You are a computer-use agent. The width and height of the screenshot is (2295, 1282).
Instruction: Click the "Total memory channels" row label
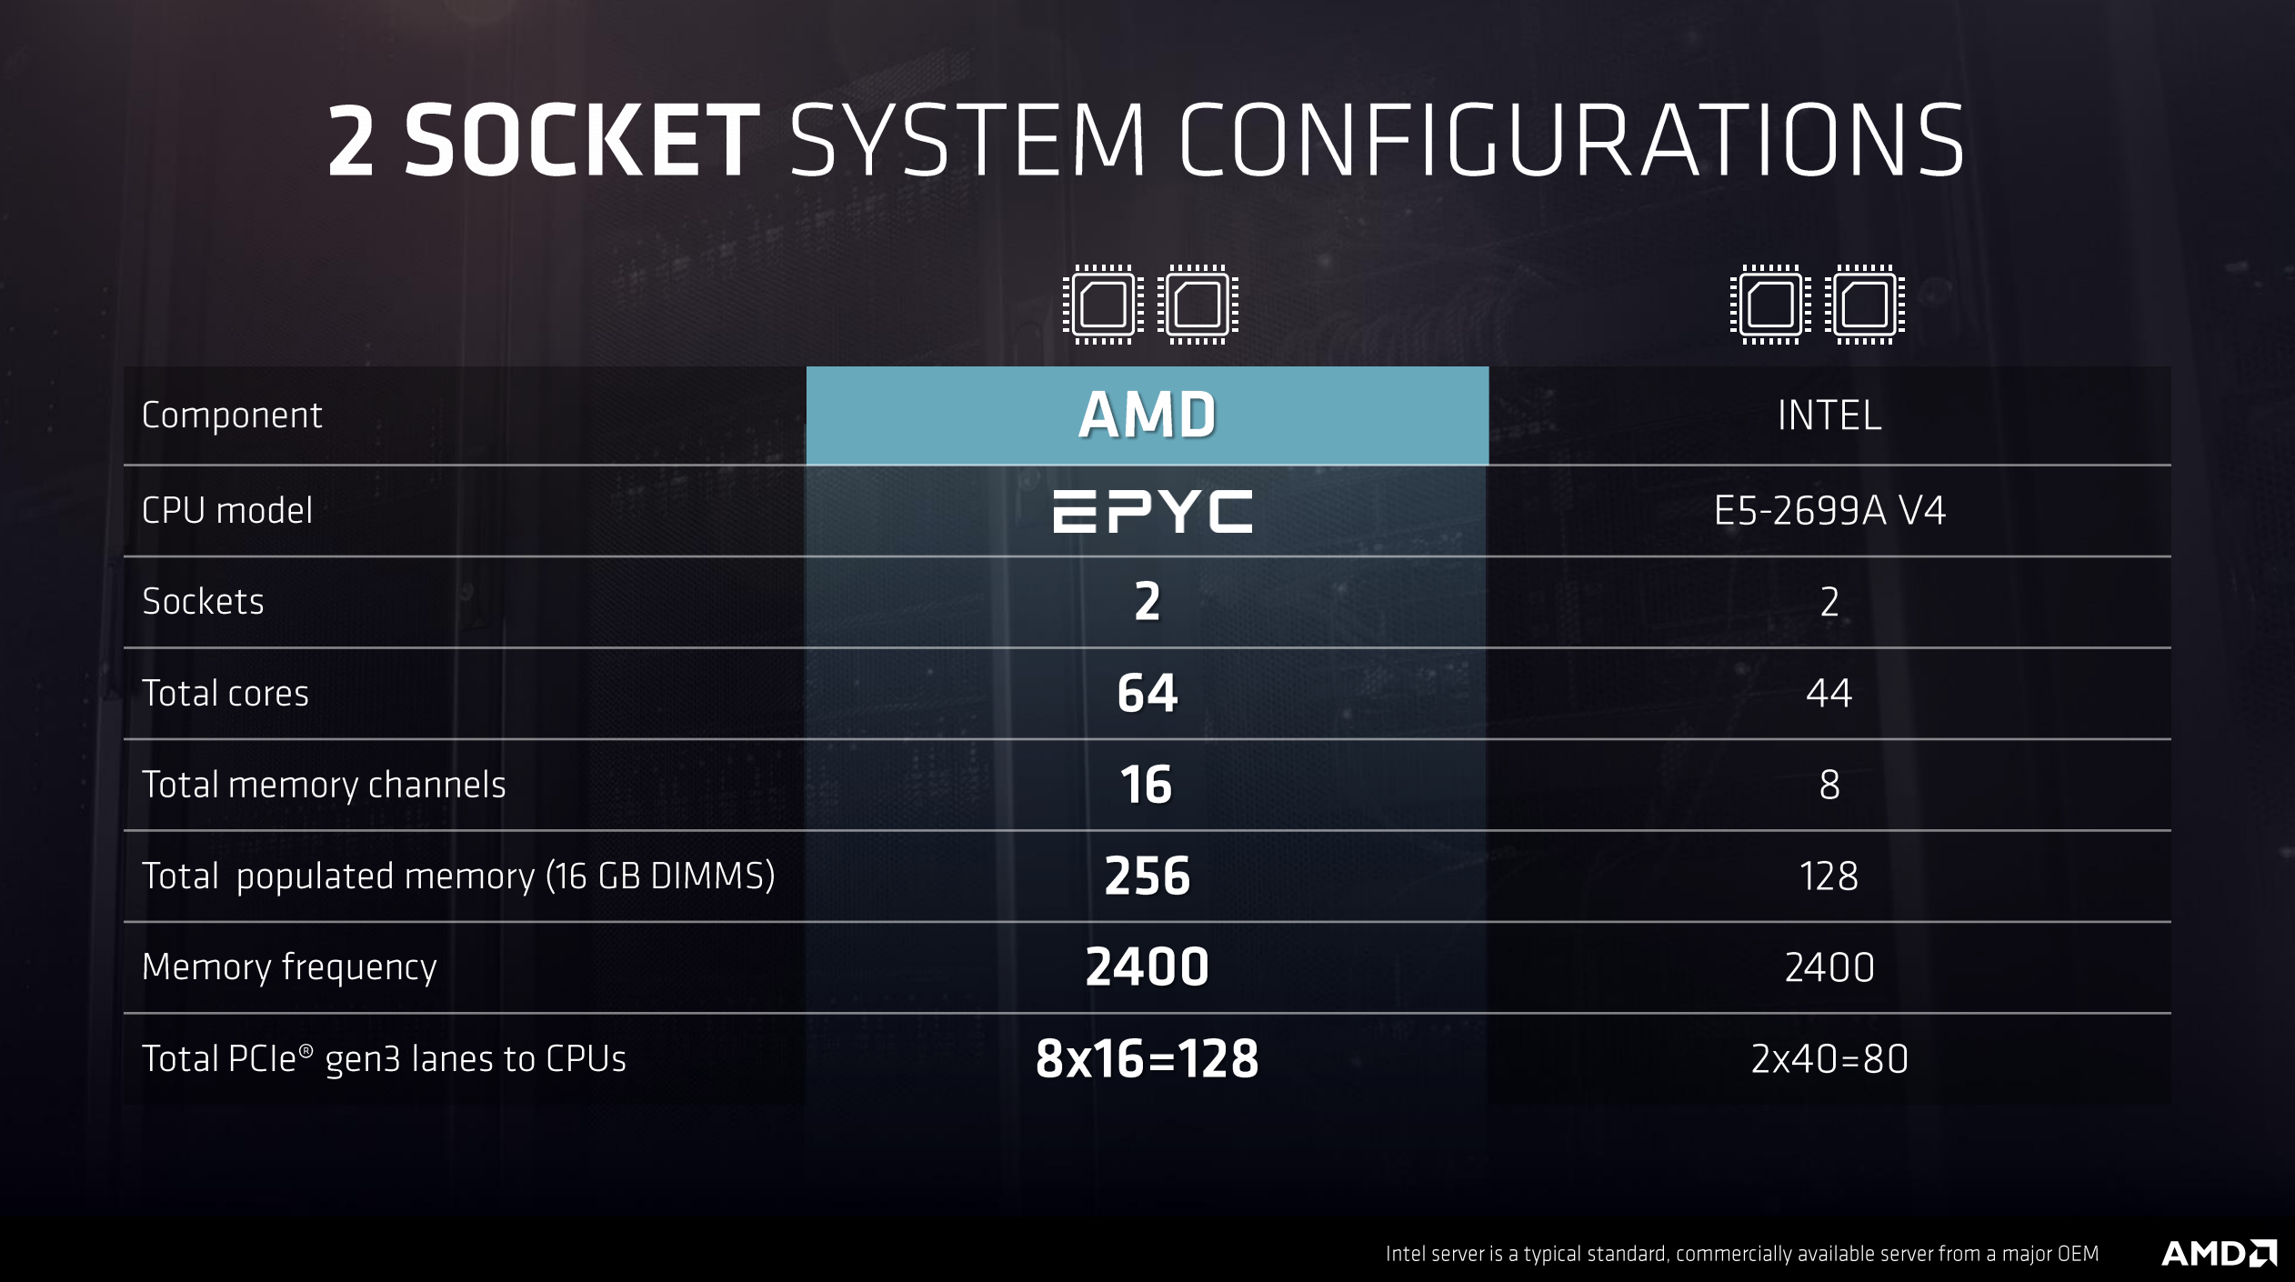[x=324, y=785]
